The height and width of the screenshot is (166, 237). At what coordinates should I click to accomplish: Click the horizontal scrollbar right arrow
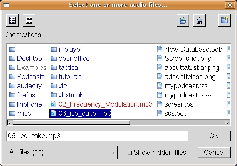pos(227,123)
